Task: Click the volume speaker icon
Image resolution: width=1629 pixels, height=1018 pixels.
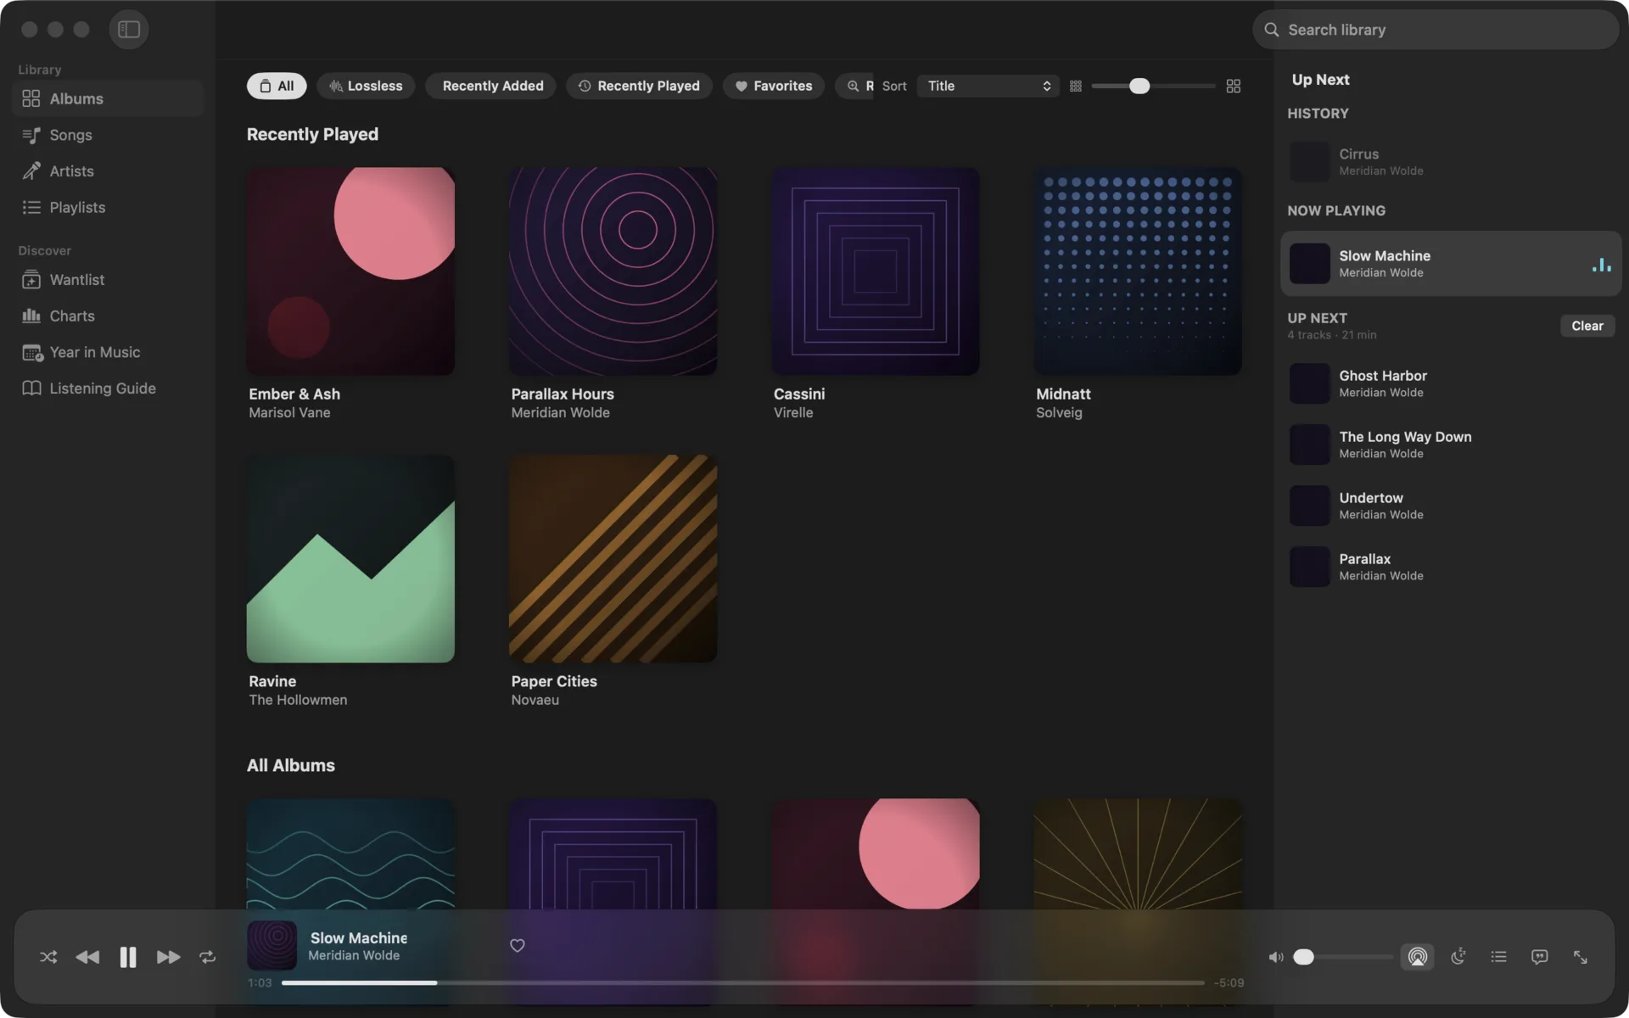Action: point(1276,957)
